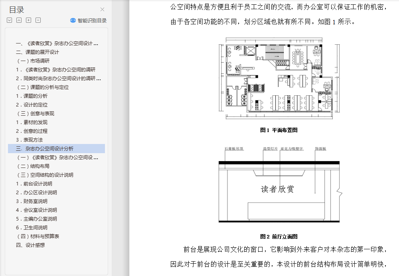Jump to 2.创意的过程
This screenshot has width=399, height=276.
point(32,131)
